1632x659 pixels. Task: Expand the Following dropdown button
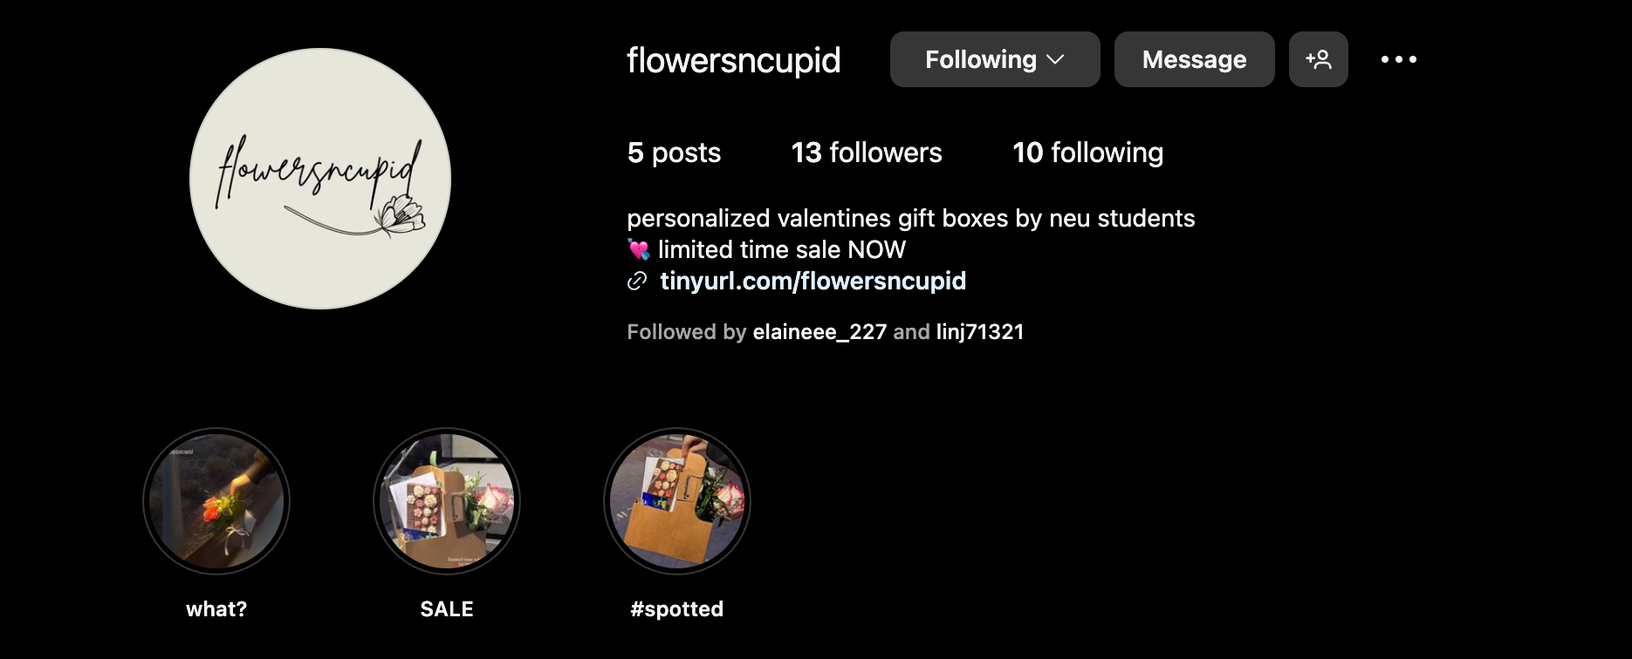[x=995, y=59]
